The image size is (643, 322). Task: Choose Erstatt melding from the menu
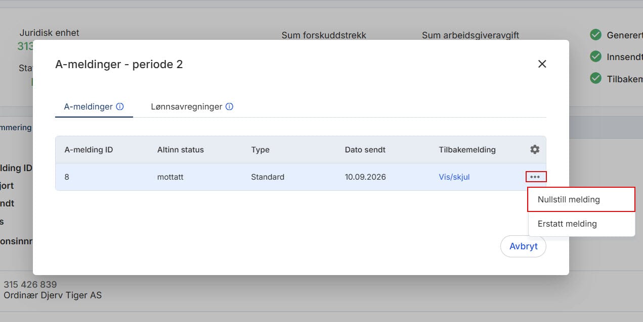tap(581, 224)
